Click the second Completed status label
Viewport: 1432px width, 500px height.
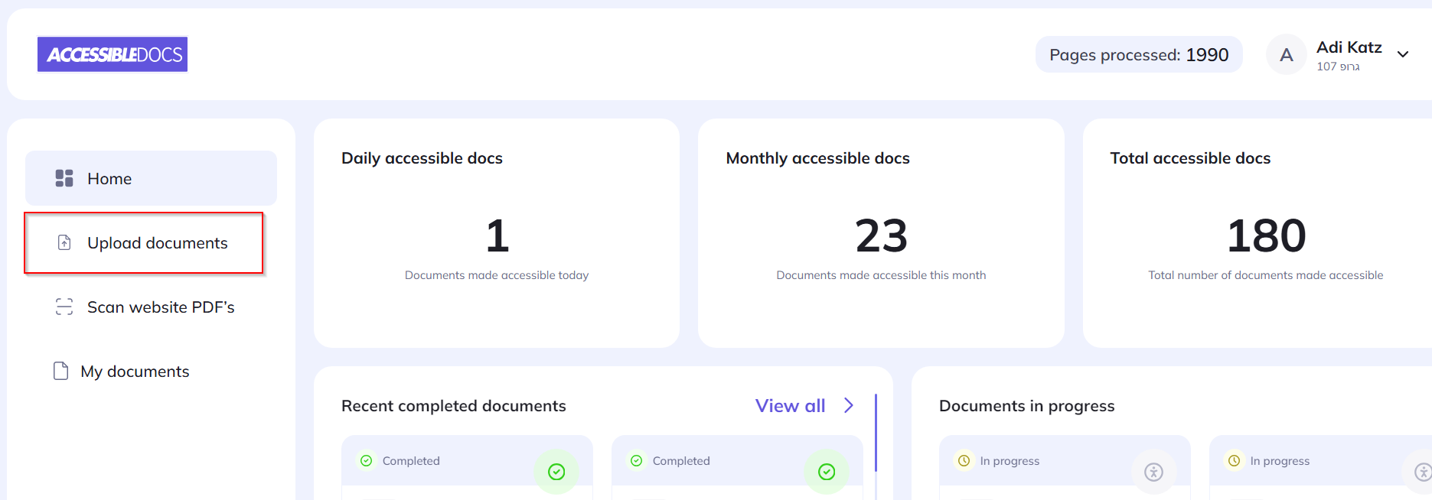681,461
